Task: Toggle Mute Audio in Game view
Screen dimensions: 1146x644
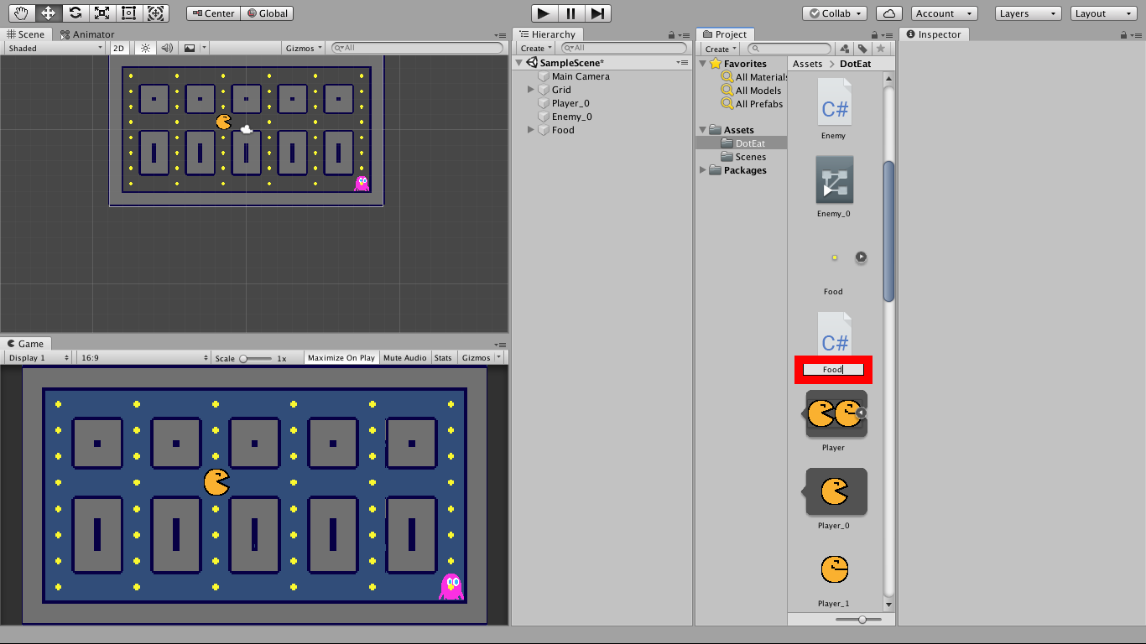Action: 405,358
